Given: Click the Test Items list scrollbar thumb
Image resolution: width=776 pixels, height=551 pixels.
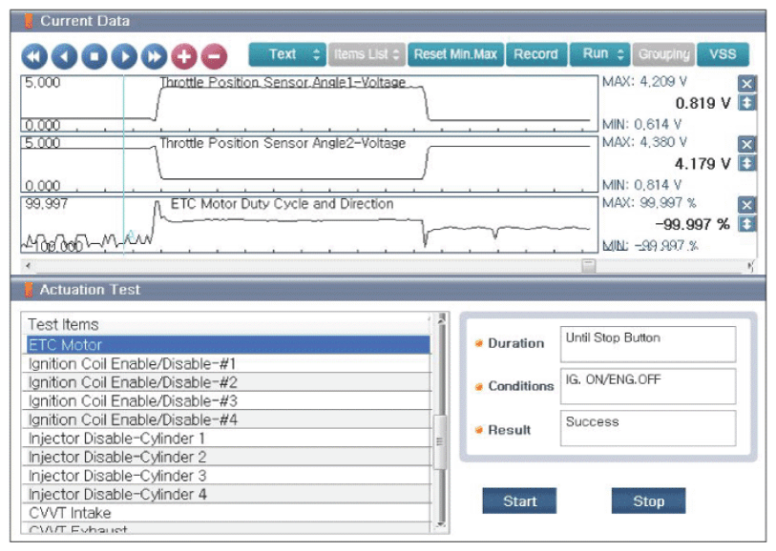Looking at the screenshot, I should [x=439, y=441].
